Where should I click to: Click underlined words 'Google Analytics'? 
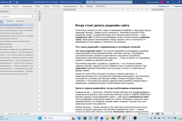[141, 92]
